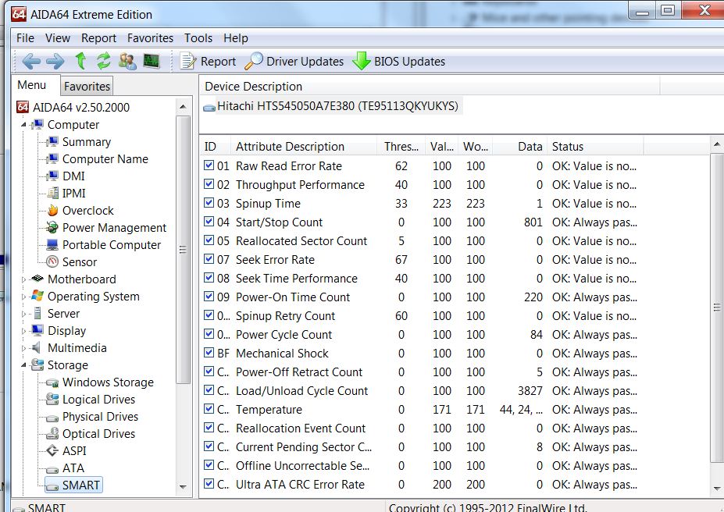The image size is (724, 512).
Task: Click the Report document icon
Action: coord(188,62)
